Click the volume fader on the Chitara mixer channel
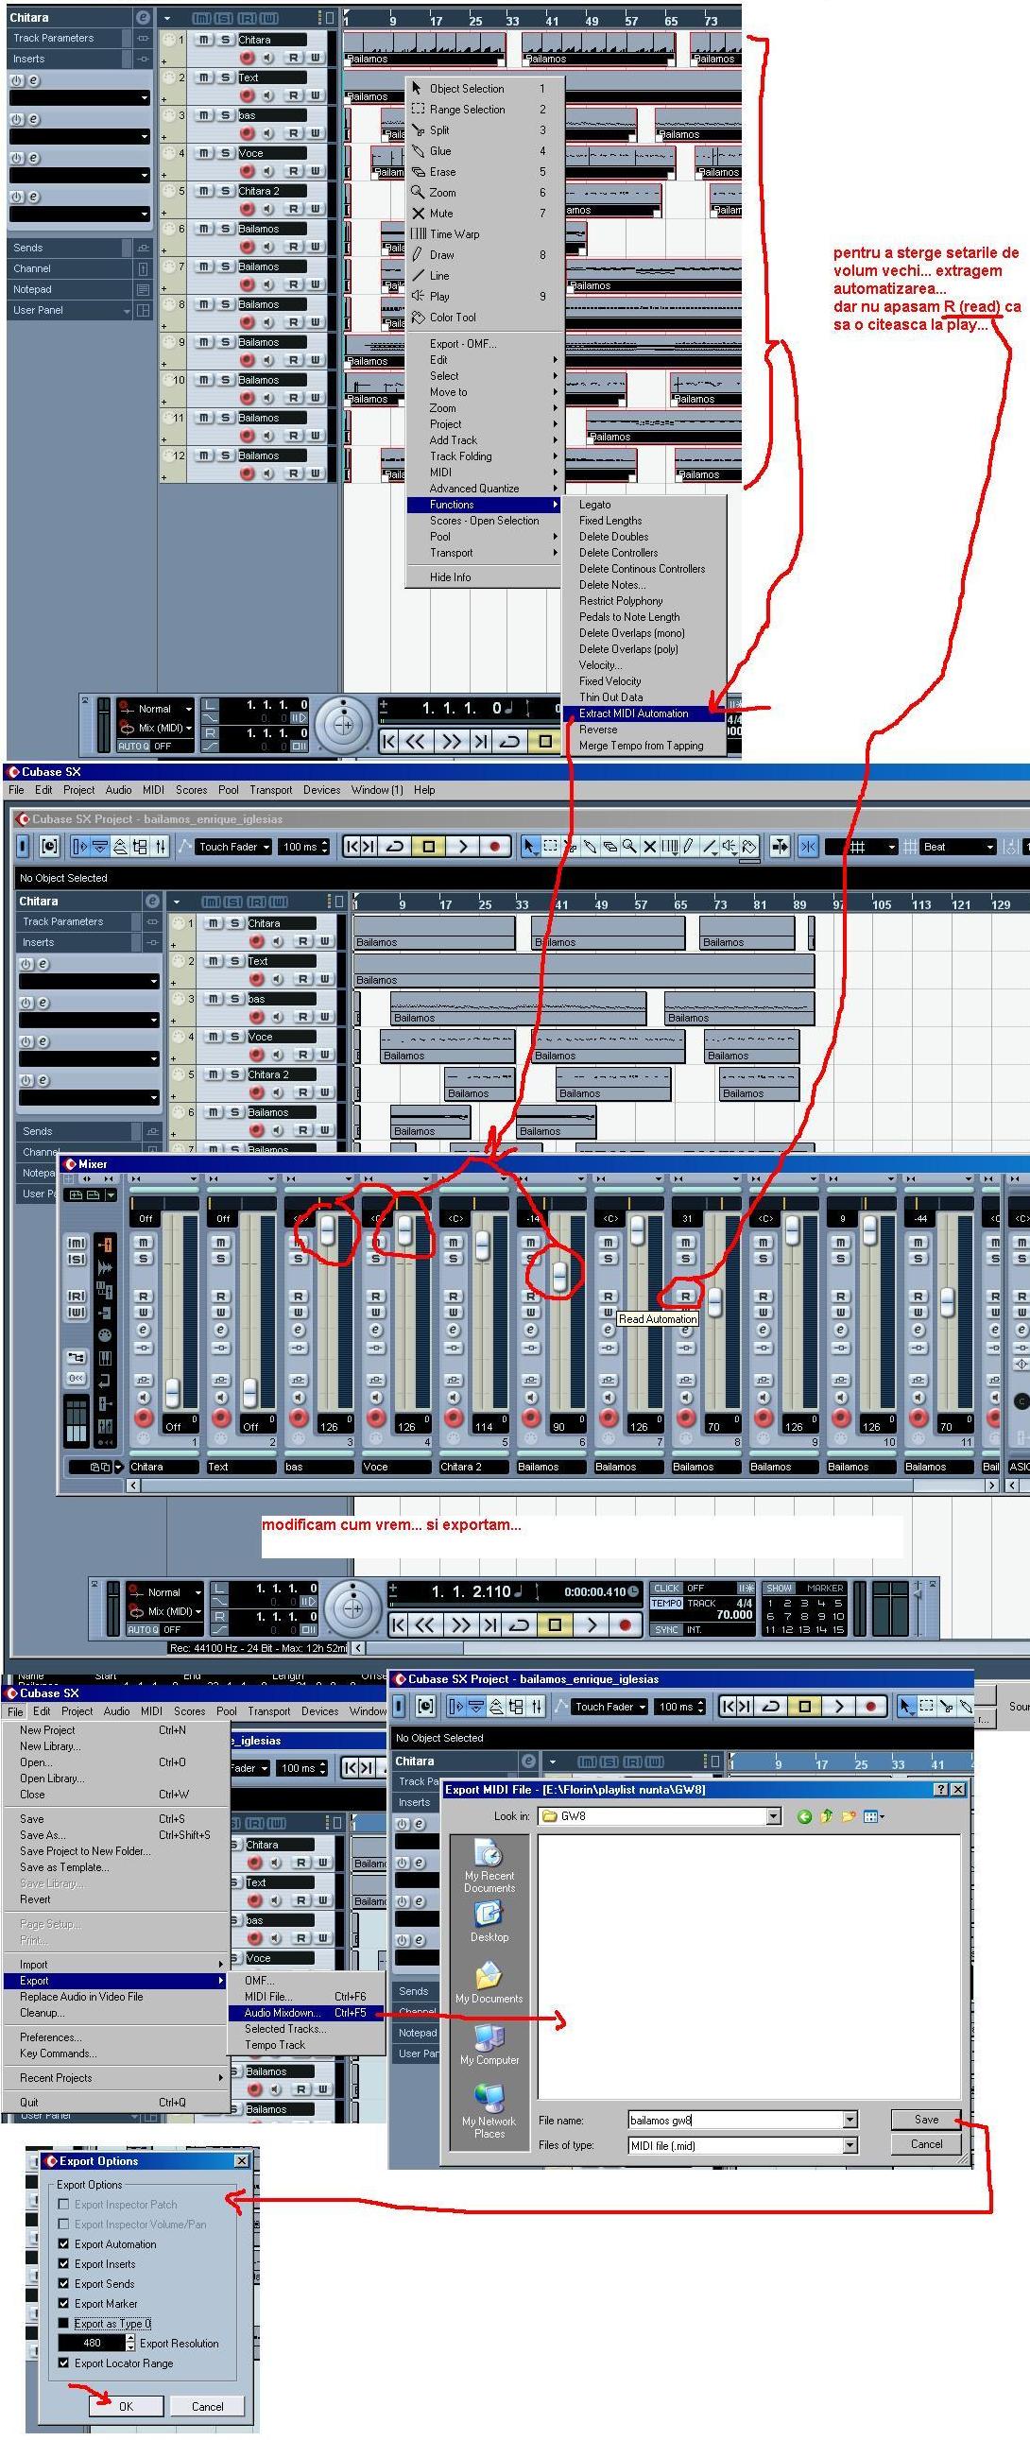 click(x=173, y=1393)
